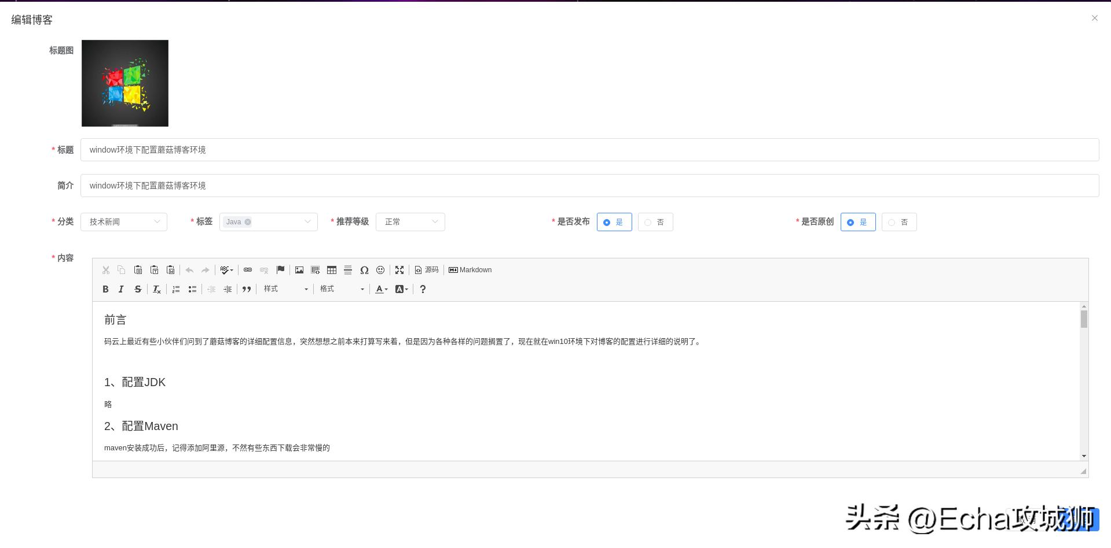Screen dimensions: 1111x548
Task: Open the 推荐等级 dropdown
Action: tap(410, 221)
